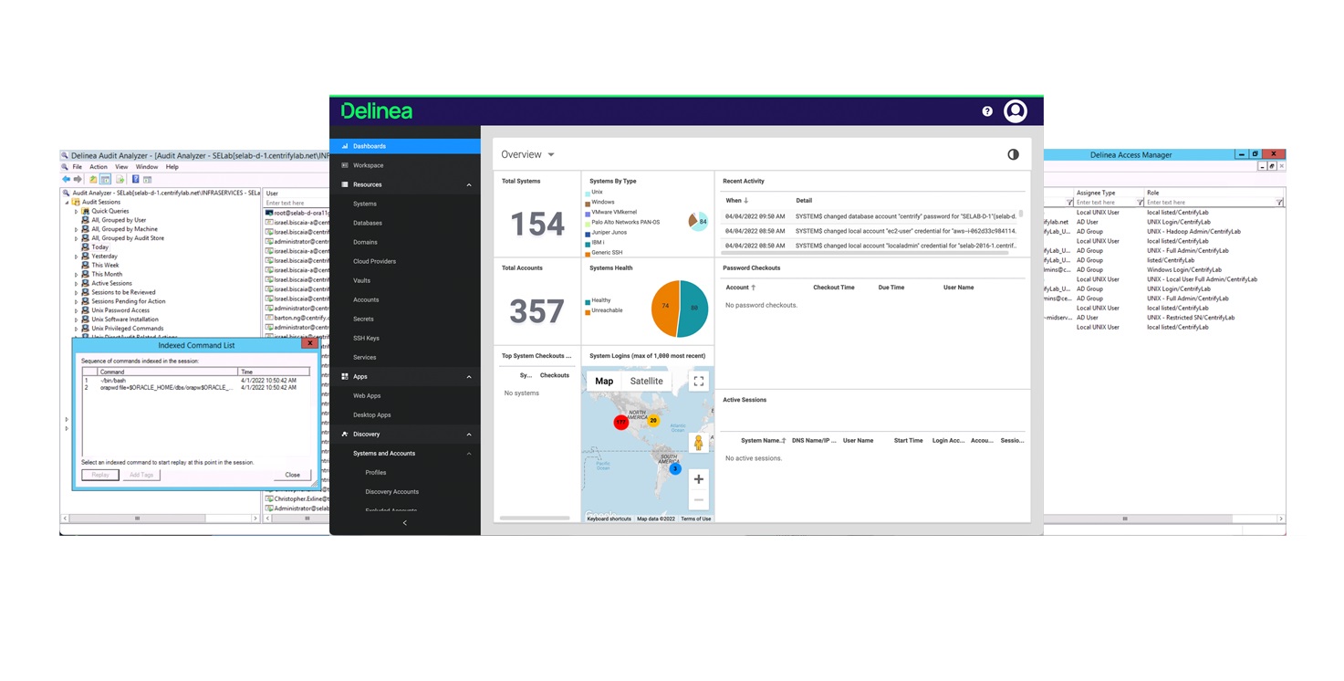
Task: Toggle fullscreen on the System Logins map
Action: coord(699,382)
